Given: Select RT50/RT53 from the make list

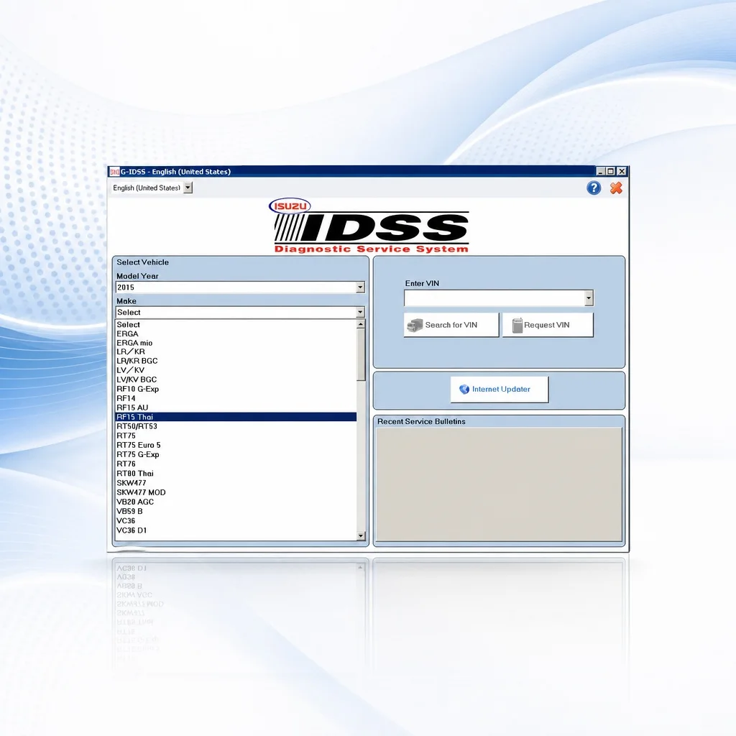Looking at the screenshot, I should pos(236,426).
